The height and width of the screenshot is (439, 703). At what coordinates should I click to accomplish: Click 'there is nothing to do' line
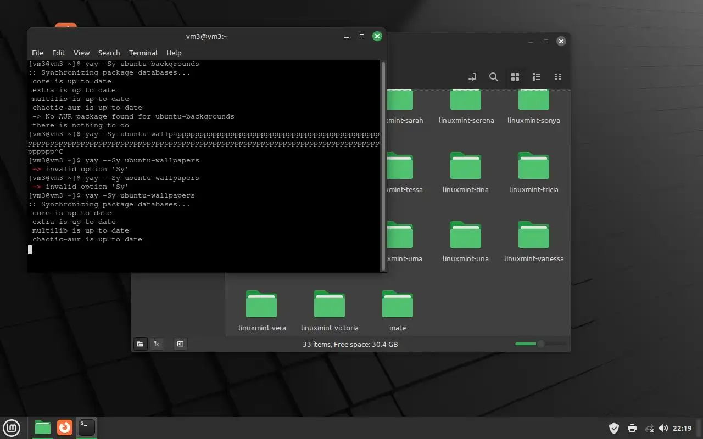pos(81,125)
